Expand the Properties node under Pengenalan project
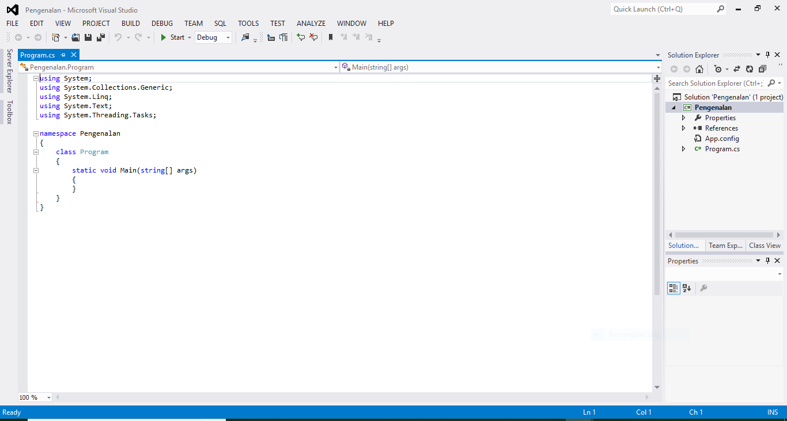This screenshot has width=787, height=421. tap(684, 117)
